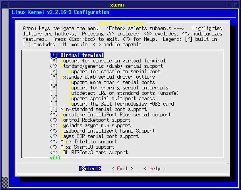Open the Help button

point(154,168)
